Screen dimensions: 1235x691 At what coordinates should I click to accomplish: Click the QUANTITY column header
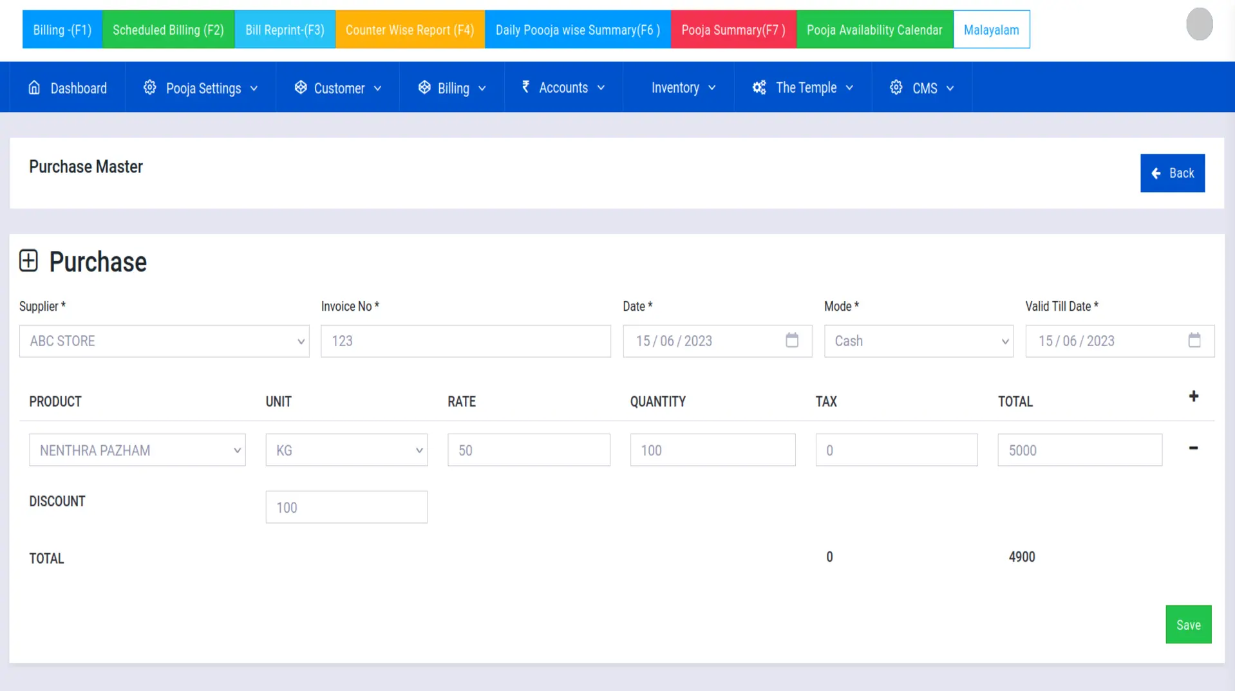657,401
